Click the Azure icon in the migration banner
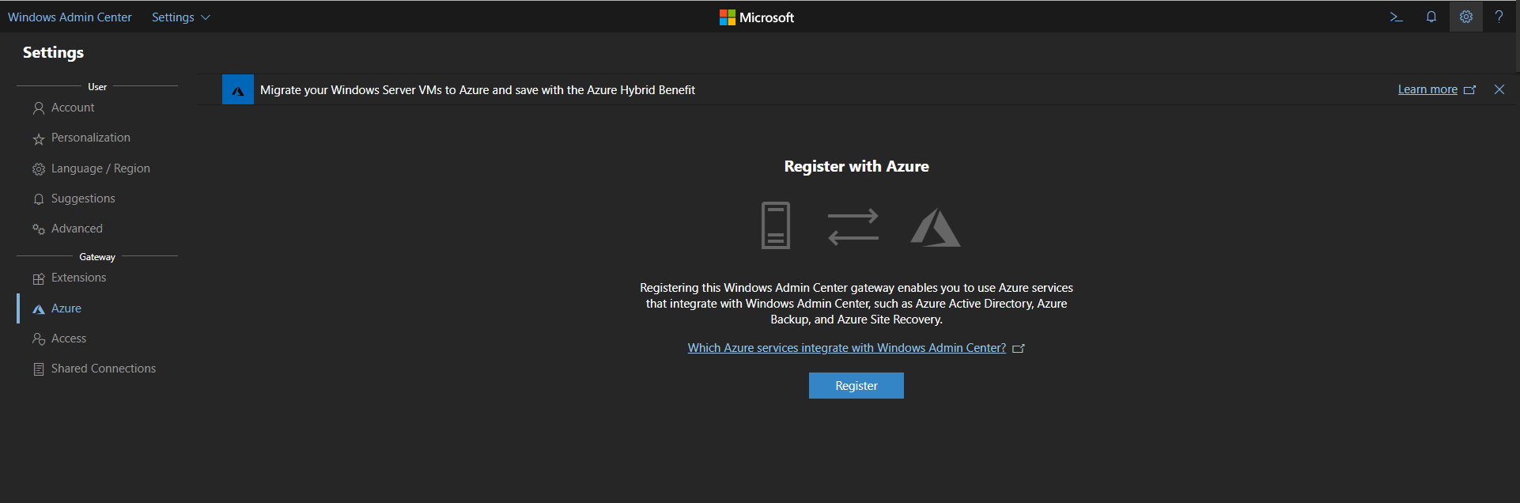The height and width of the screenshot is (503, 1520). 238,90
